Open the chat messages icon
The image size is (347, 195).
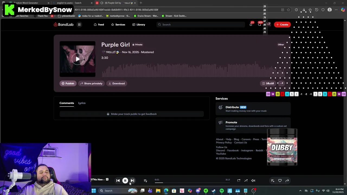click(x=259, y=25)
